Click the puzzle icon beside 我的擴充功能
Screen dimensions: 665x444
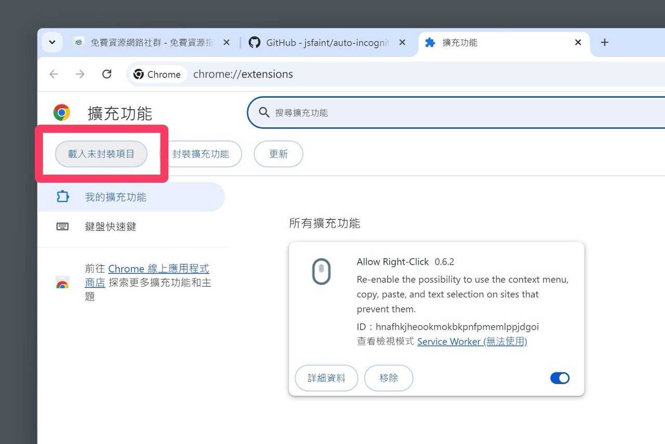[62, 197]
